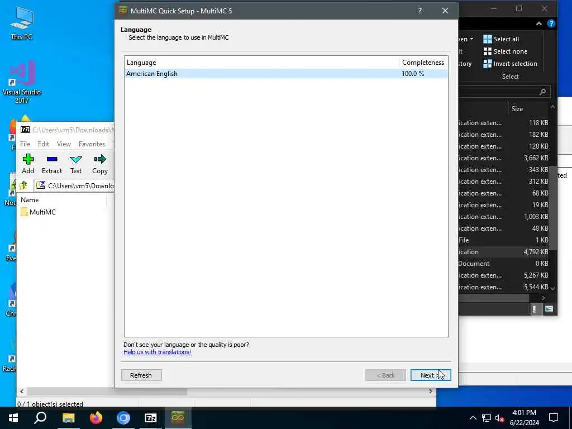Click the 7-Zip address path field

point(74,185)
